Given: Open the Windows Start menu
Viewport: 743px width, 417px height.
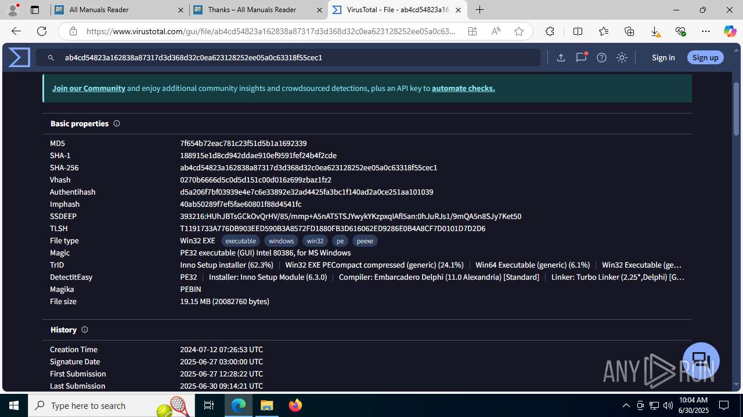Looking at the screenshot, I should pos(14,405).
